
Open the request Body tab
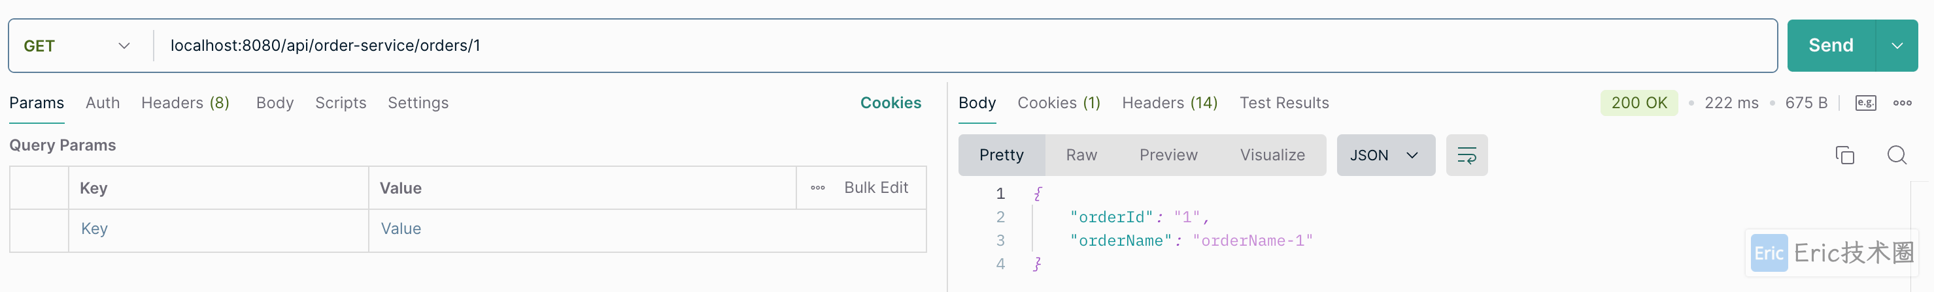pos(275,104)
